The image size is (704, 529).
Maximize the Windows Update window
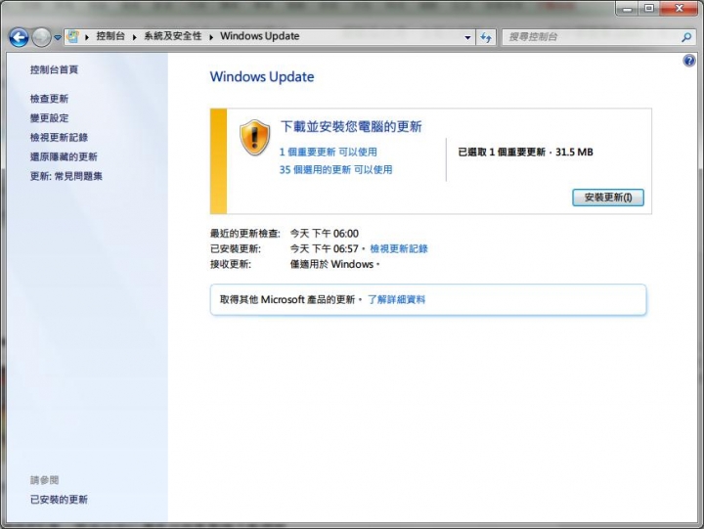(649, 9)
